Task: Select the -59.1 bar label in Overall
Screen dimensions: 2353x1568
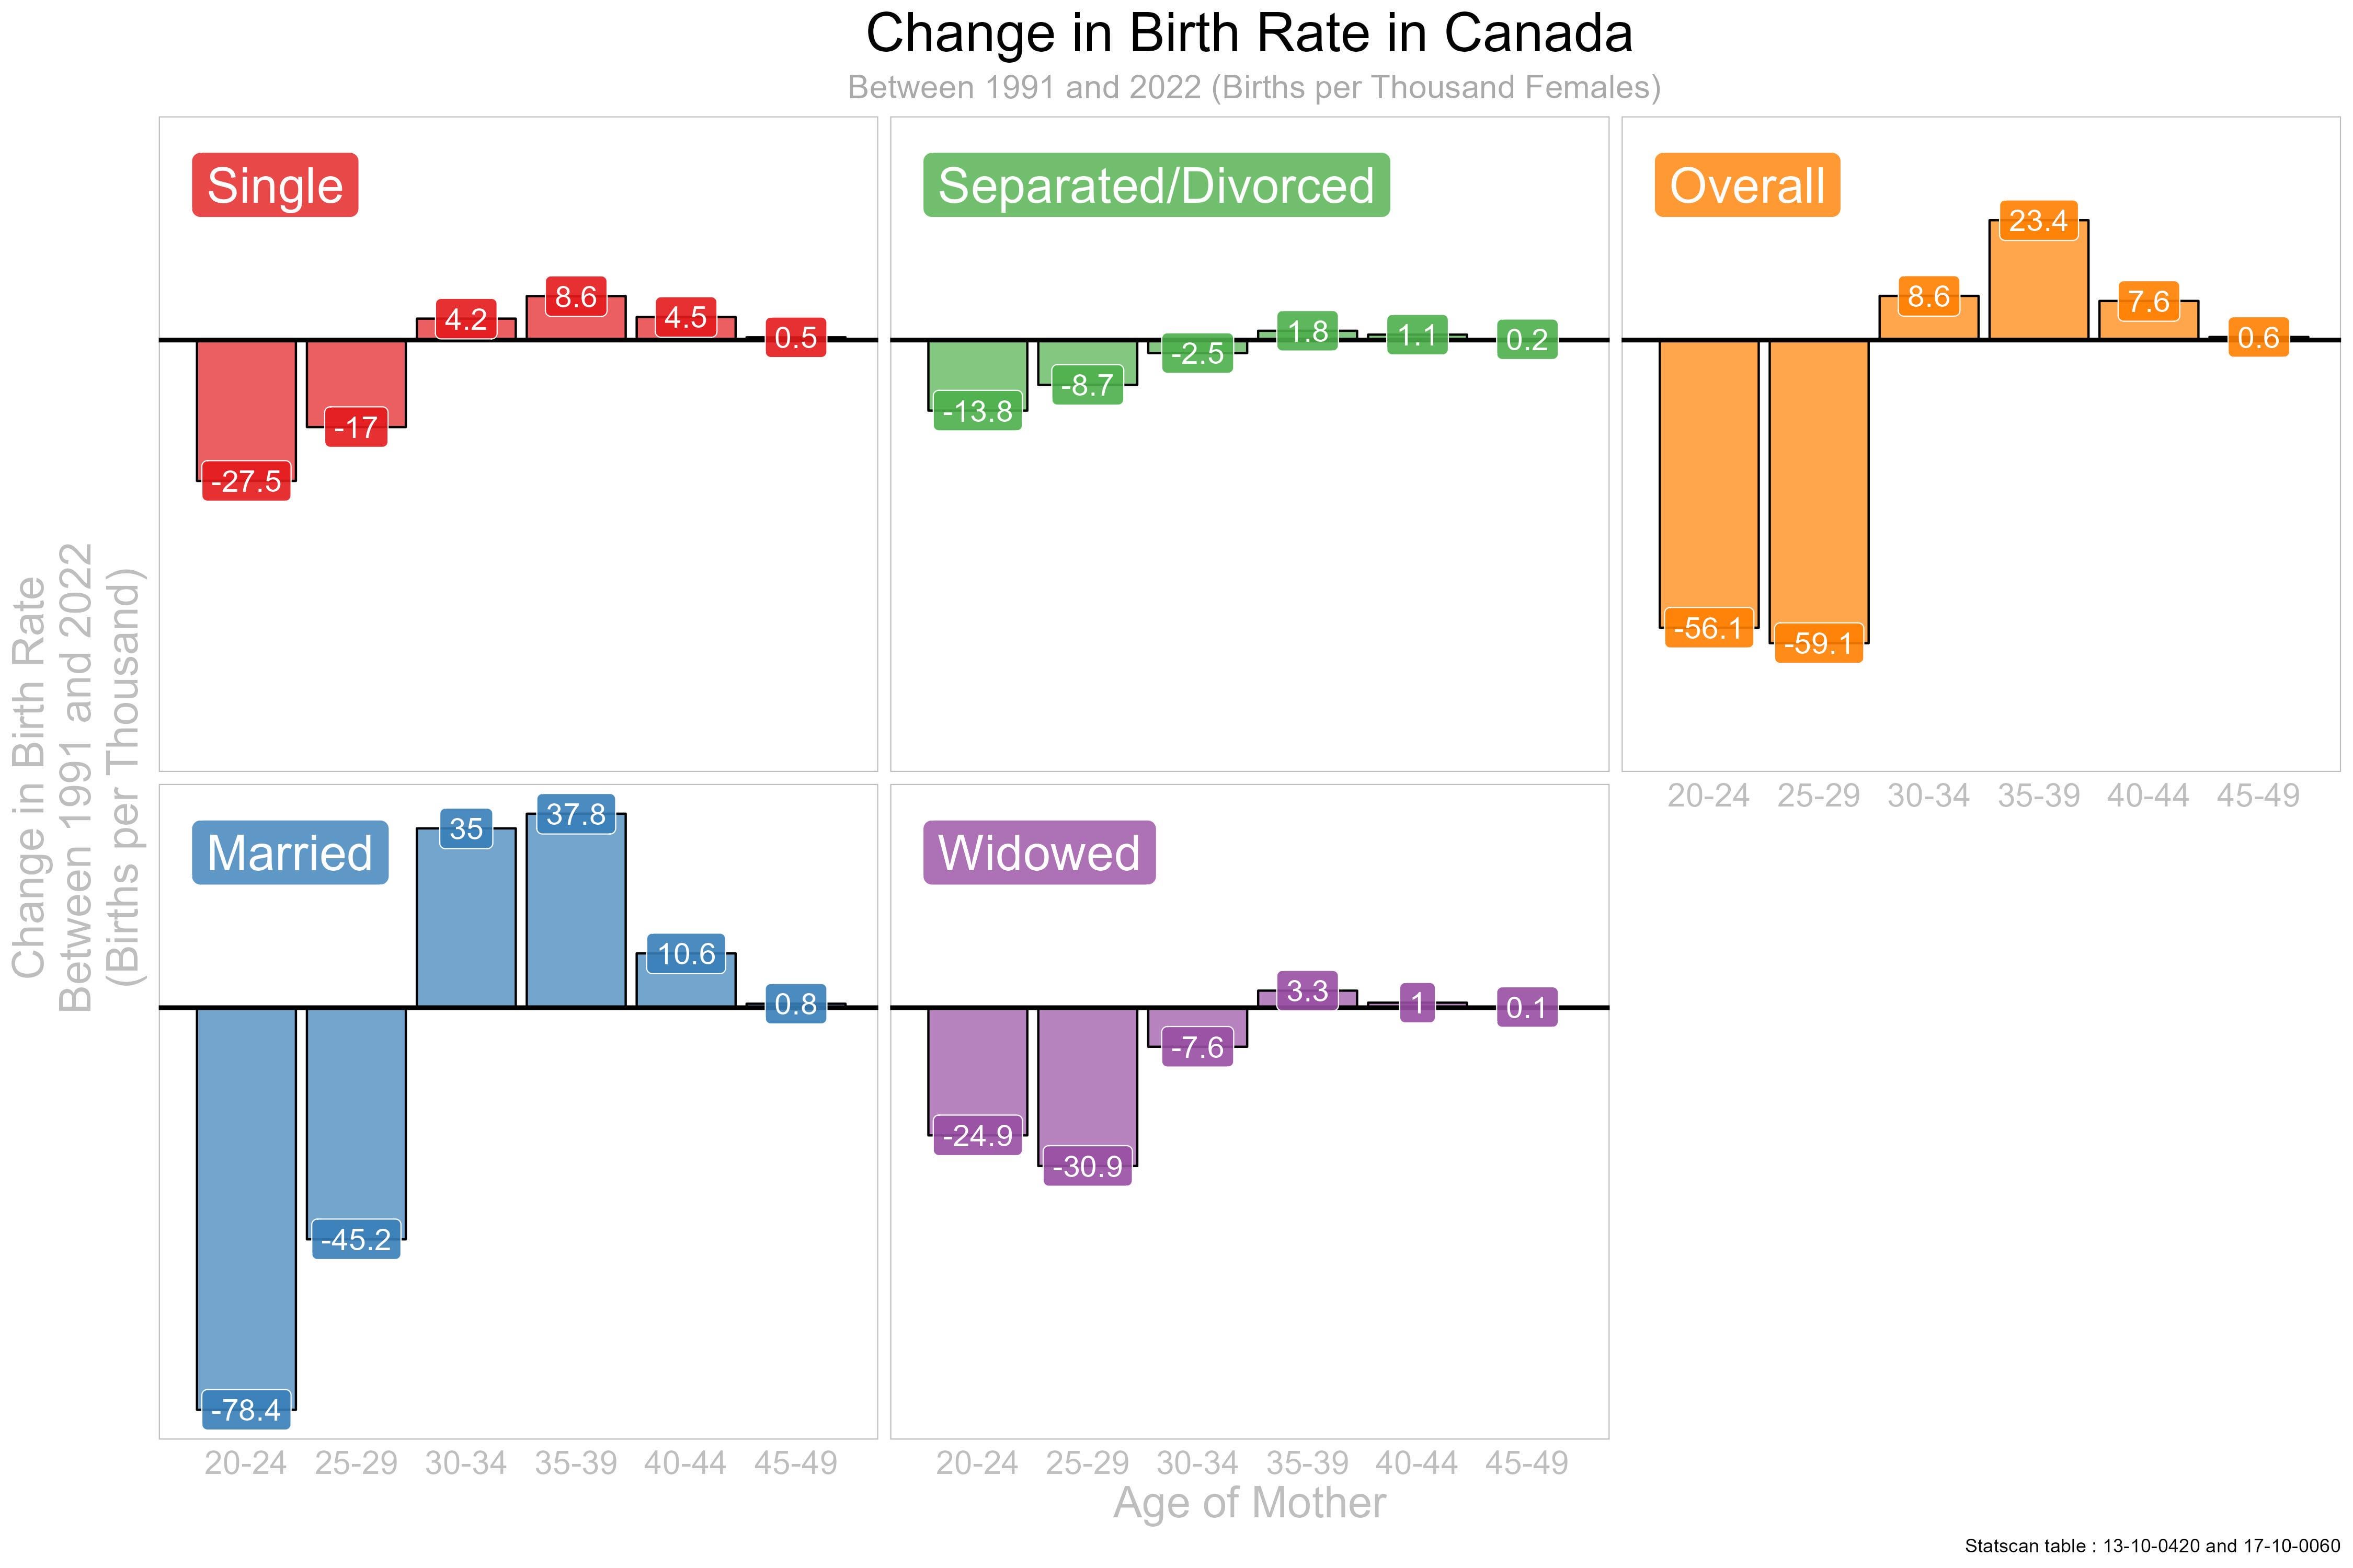Action: coord(1818,643)
